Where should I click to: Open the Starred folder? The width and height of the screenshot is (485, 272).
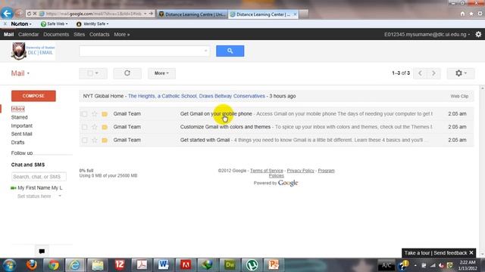(19, 117)
